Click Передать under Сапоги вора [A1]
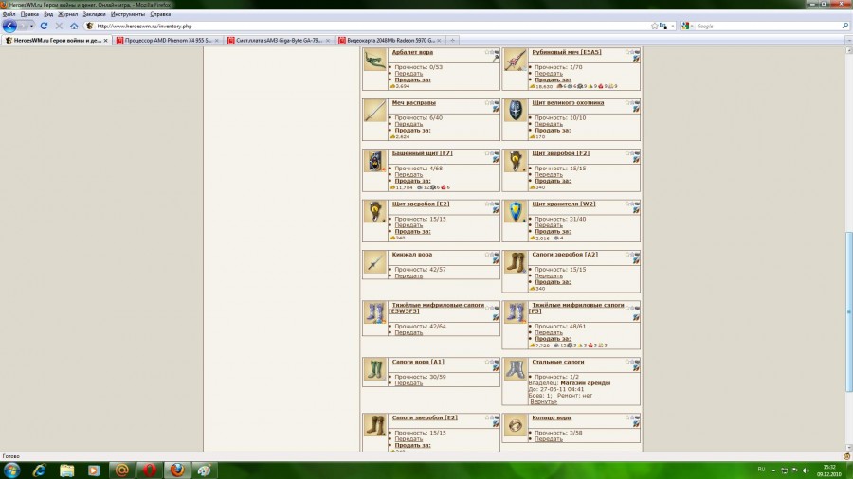This screenshot has height=479, width=853. coord(408,383)
